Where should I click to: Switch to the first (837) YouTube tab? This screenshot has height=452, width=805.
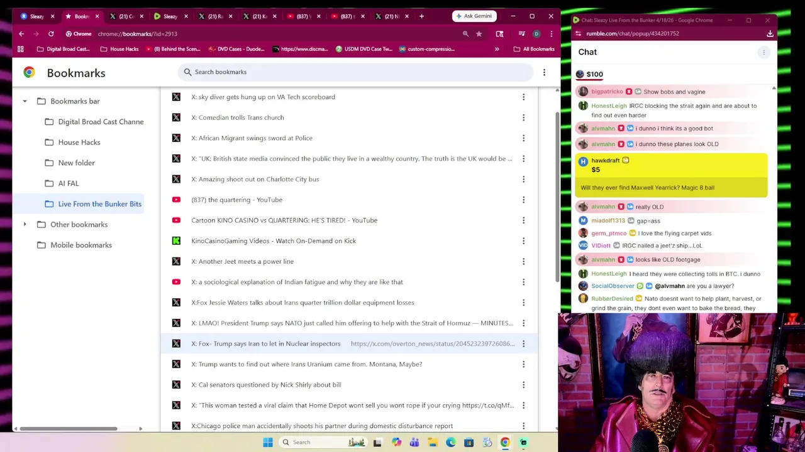click(303, 16)
